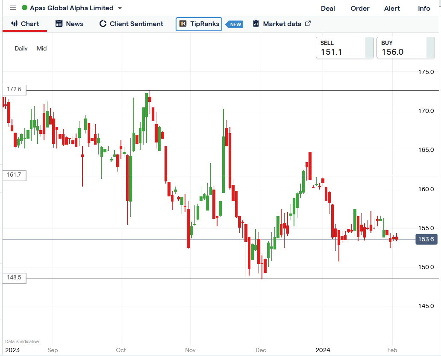441x356 pixels.
Task: Open the Info menu
Action: click(x=424, y=9)
